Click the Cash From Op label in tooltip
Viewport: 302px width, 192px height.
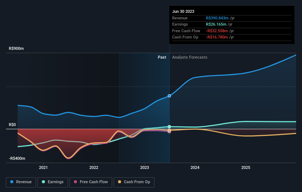click(185, 37)
